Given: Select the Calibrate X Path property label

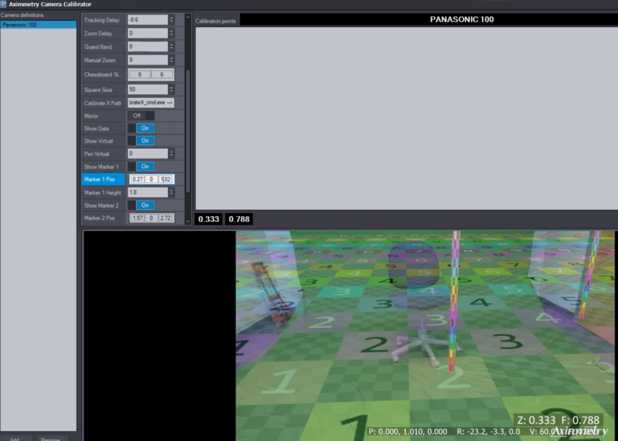Looking at the screenshot, I should tap(103, 103).
